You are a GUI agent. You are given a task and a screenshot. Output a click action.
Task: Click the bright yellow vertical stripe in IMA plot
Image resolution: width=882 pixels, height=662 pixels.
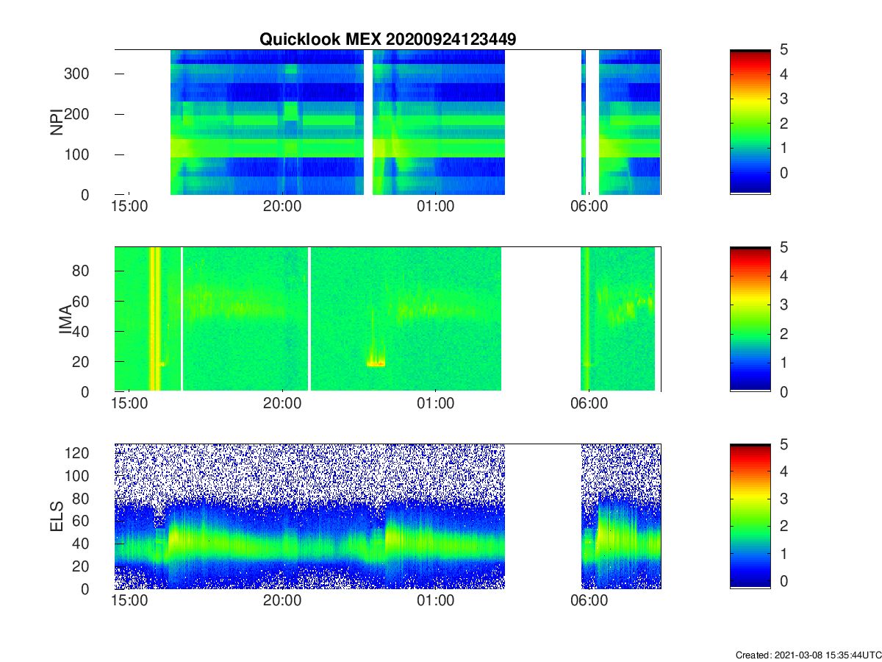154,319
